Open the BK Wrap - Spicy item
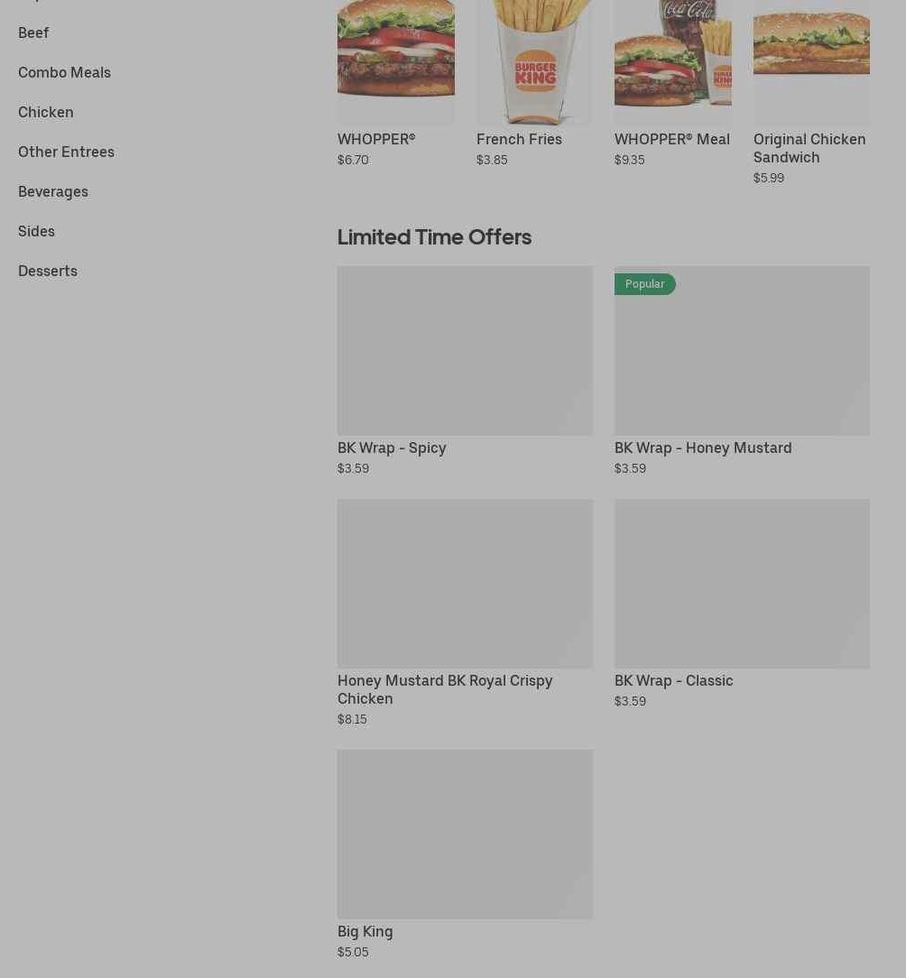The width and height of the screenshot is (906, 978). tap(392, 447)
